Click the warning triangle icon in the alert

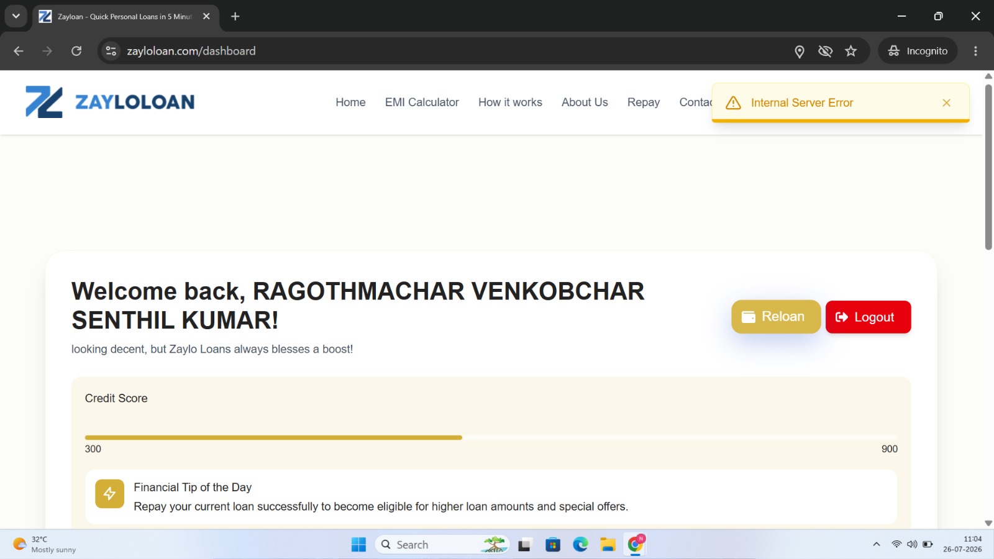(733, 102)
